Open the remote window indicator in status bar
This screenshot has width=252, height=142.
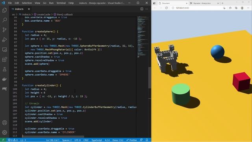point(3,140)
